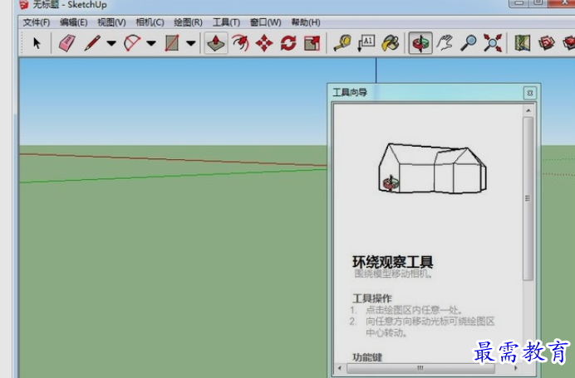Image resolution: width=575 pixels, height=378 pixels.
Task: Click the 围绕模型移动相机 description text
Action: tap(393, 274)
